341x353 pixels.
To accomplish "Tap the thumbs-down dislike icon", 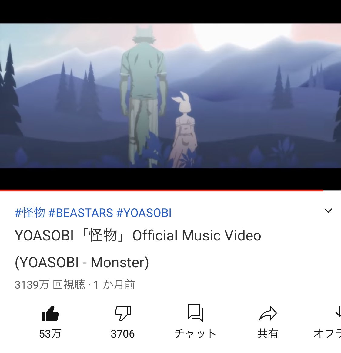I will (x=123, y=313).
